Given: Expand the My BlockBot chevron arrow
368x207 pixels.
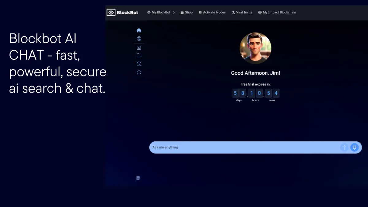Looking at the screenshot, I should click(x=174, y=13).
